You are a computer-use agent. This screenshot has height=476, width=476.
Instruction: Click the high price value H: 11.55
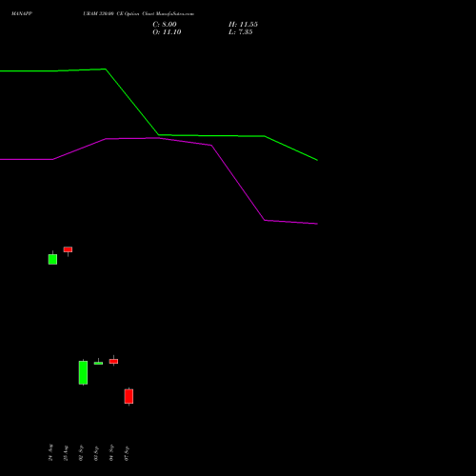coord(243,25)
